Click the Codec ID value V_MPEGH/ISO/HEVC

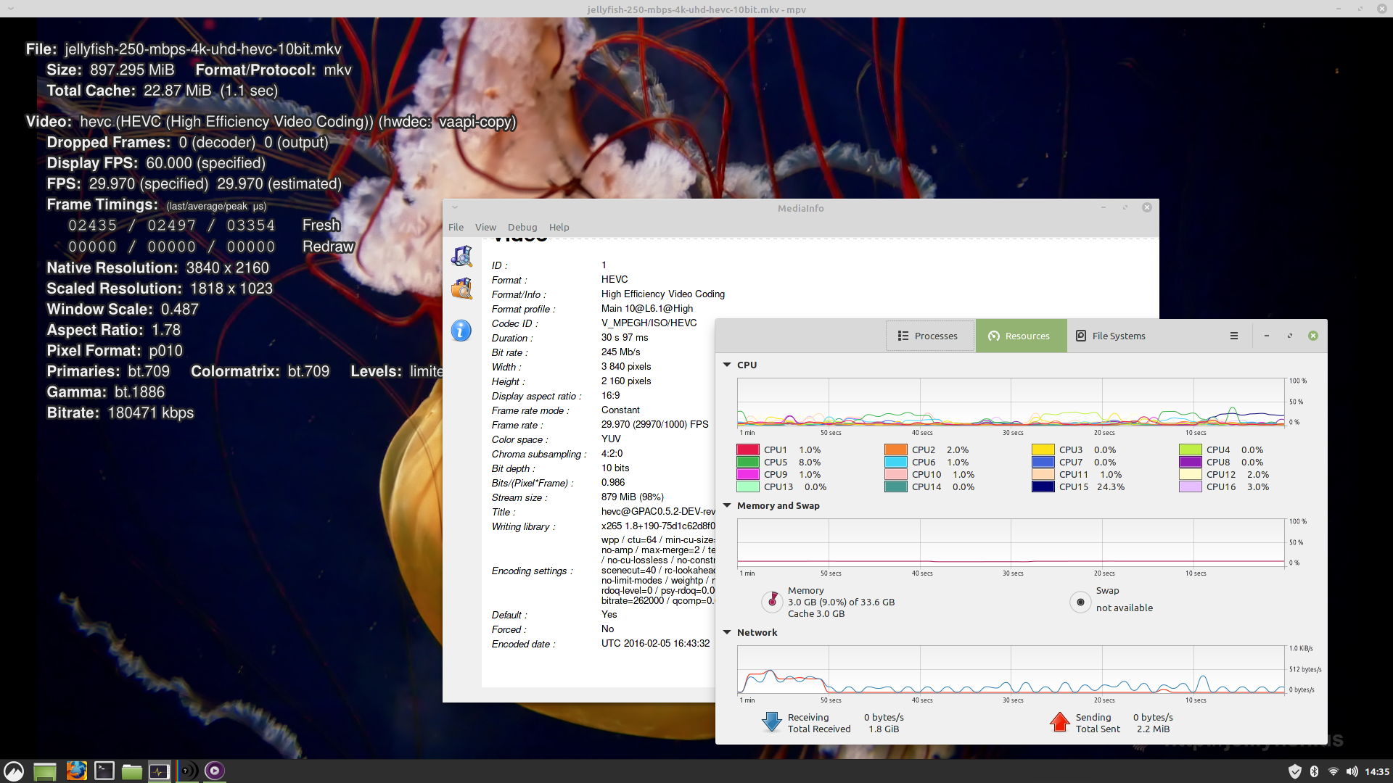tap(649, 323)
